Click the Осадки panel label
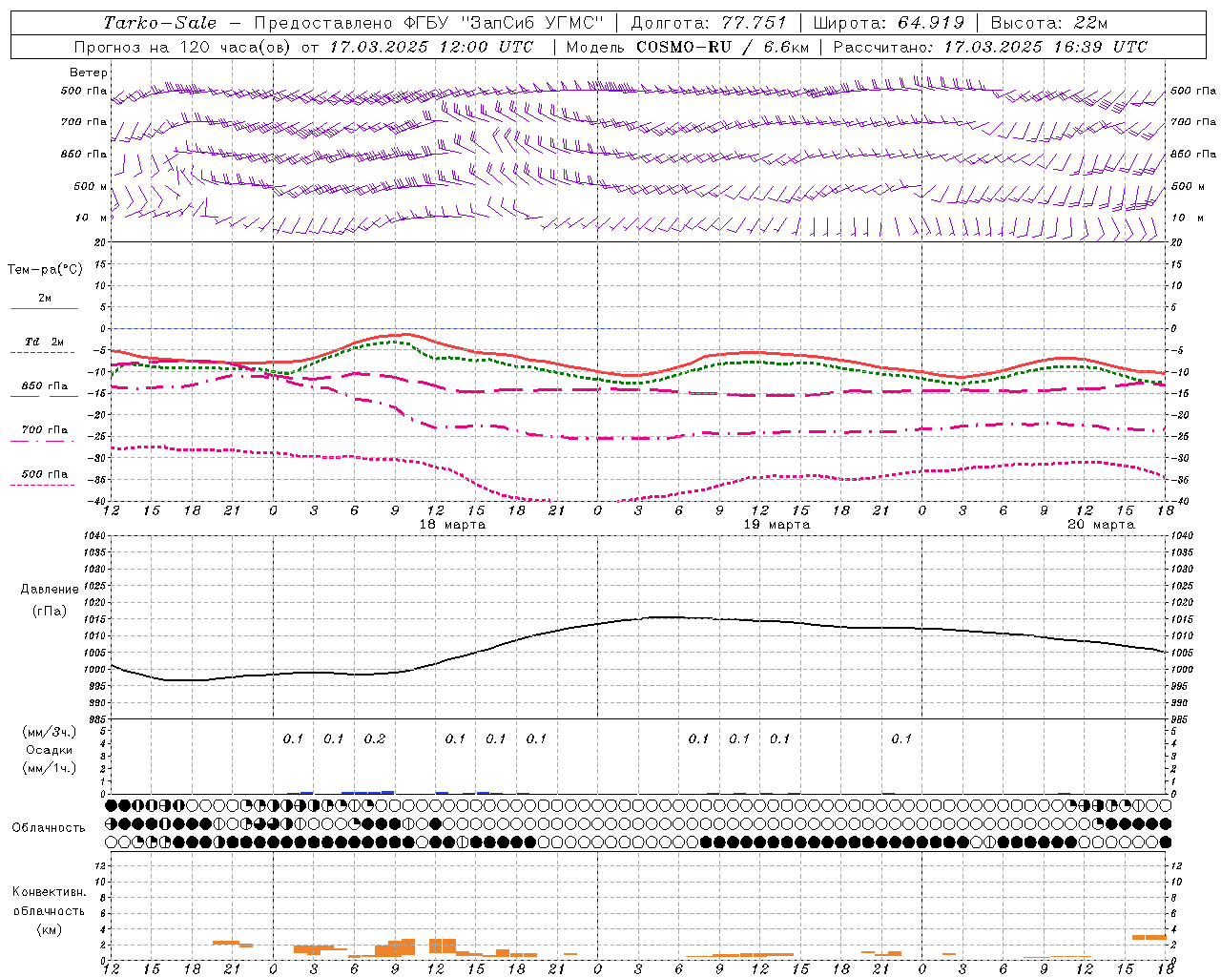The image size is (1221, 977). tap(49, 750)
